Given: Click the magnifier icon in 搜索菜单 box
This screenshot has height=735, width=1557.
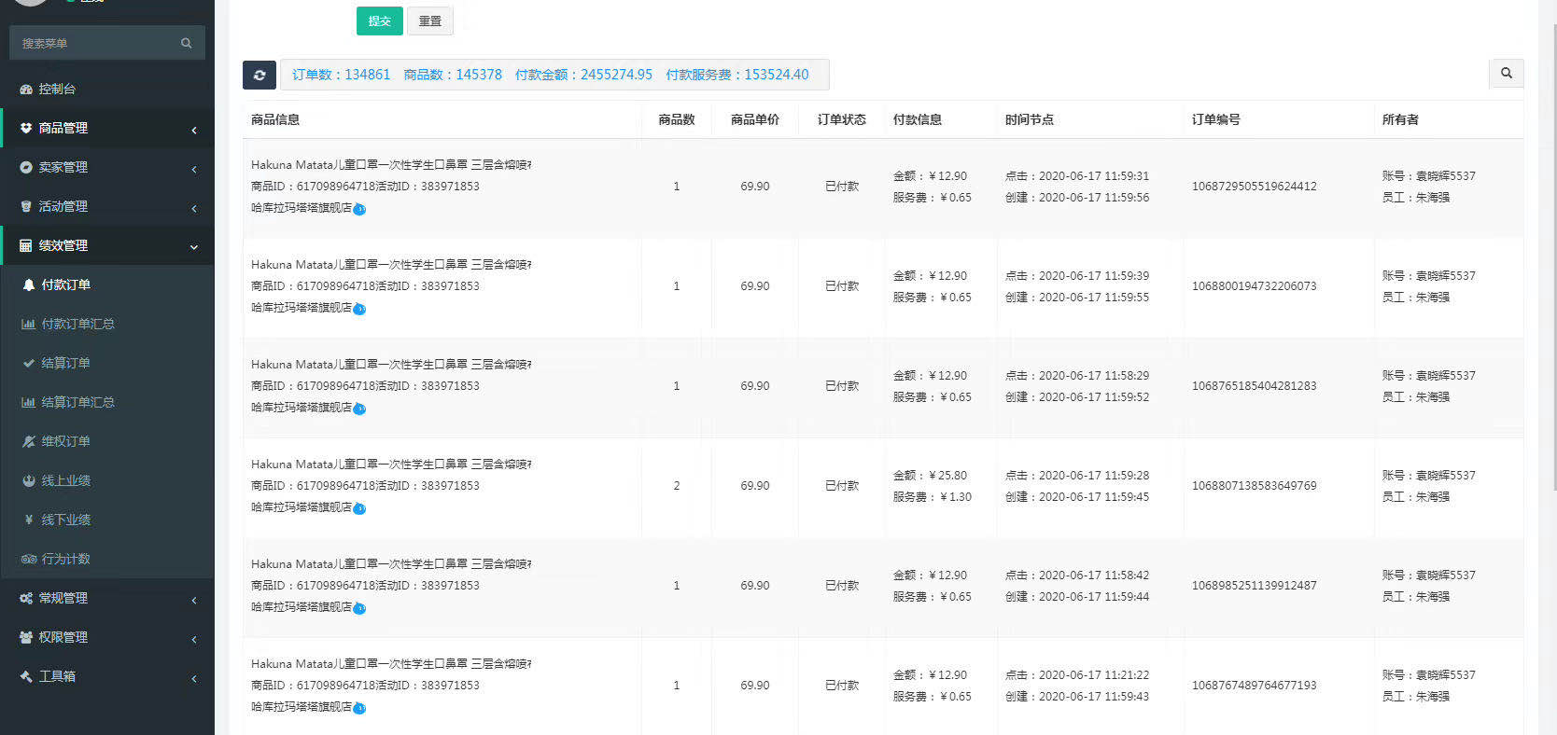Looking at the screenshot, I should coord(187,43).
